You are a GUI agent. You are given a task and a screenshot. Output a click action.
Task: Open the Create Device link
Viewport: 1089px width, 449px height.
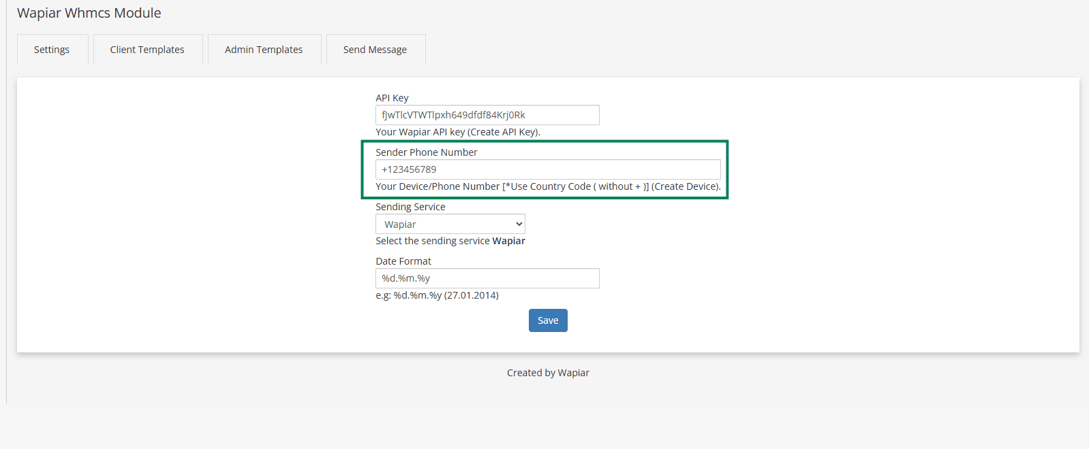coord(685,186)
